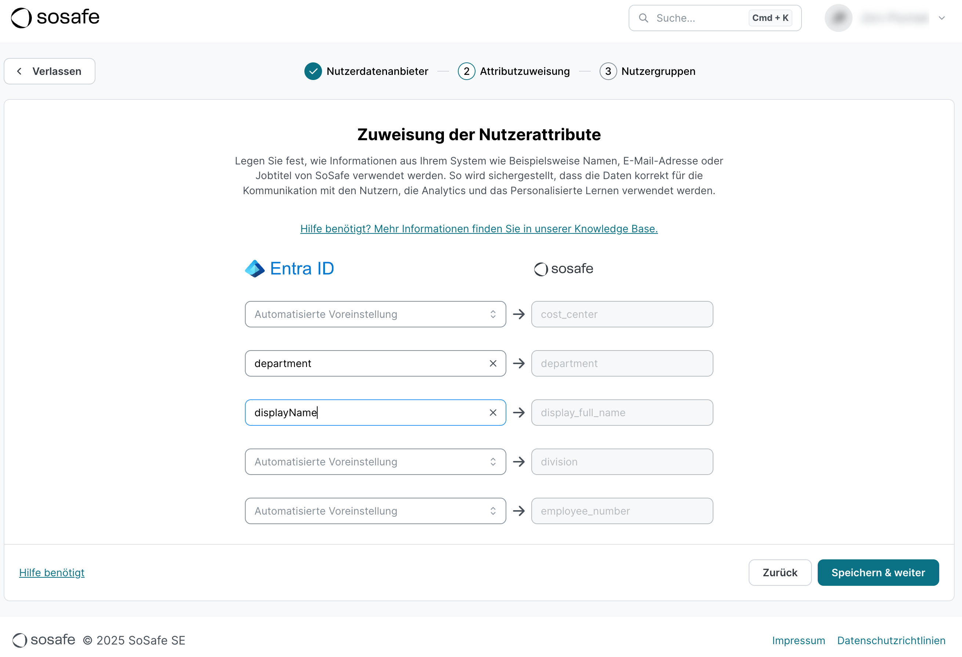Viewport: 962px width, 657px height.
Task: Click Speichern & weiter
Action: pyautogui.click(x=878, y=573)
